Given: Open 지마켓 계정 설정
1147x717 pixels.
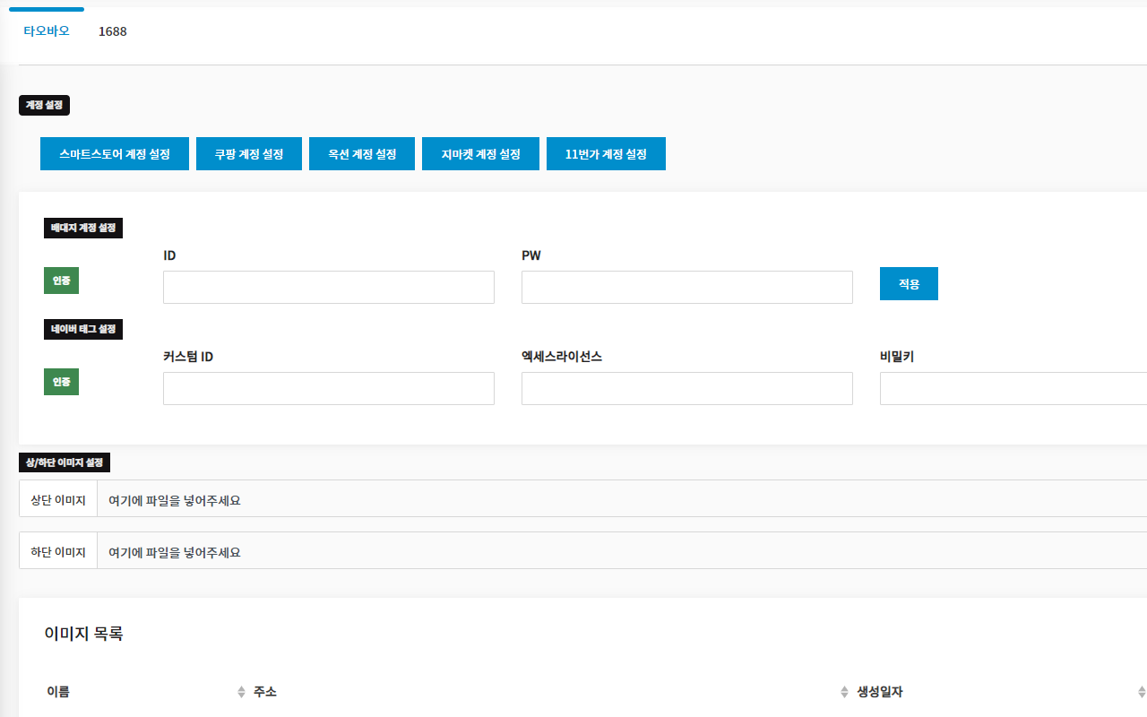Looking at the screenshot, I should (480, 153).
